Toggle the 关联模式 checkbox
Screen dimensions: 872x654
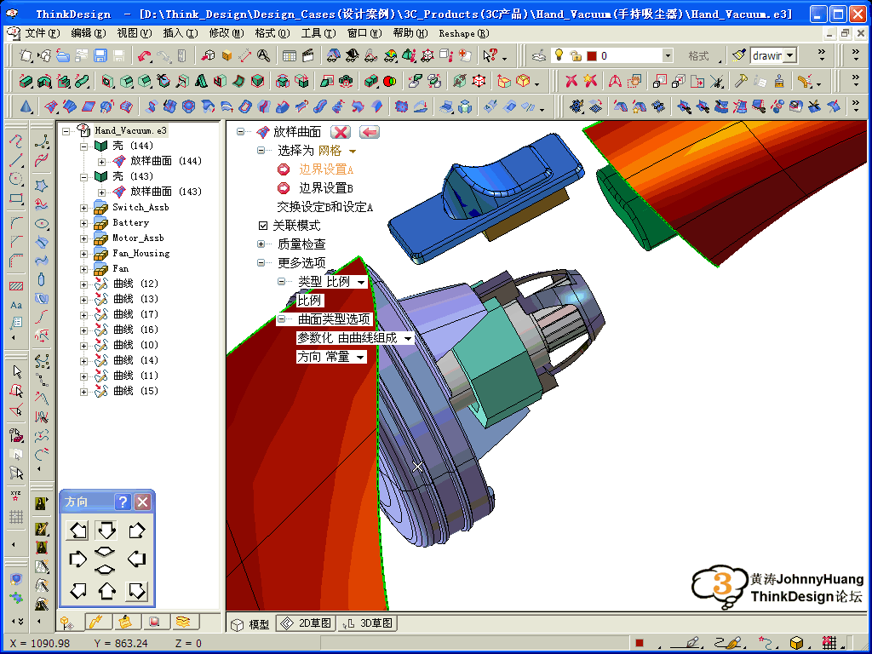click(x=263, y=225)
